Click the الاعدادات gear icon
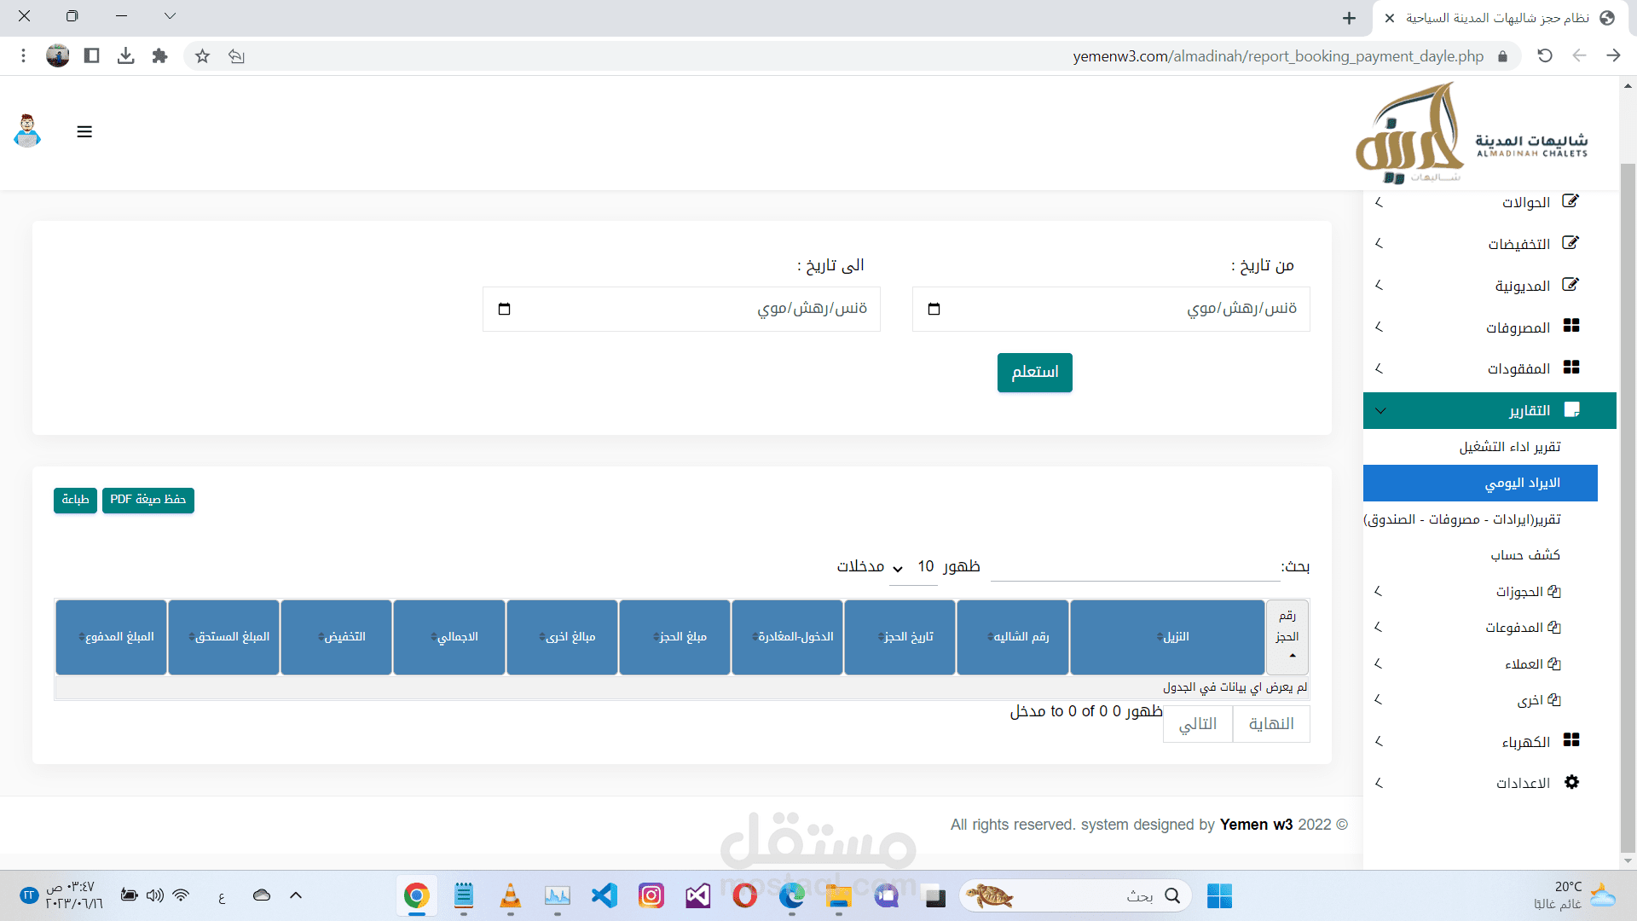The width and height of the screenshot is (1637, 921). [x=1571, y=782]
